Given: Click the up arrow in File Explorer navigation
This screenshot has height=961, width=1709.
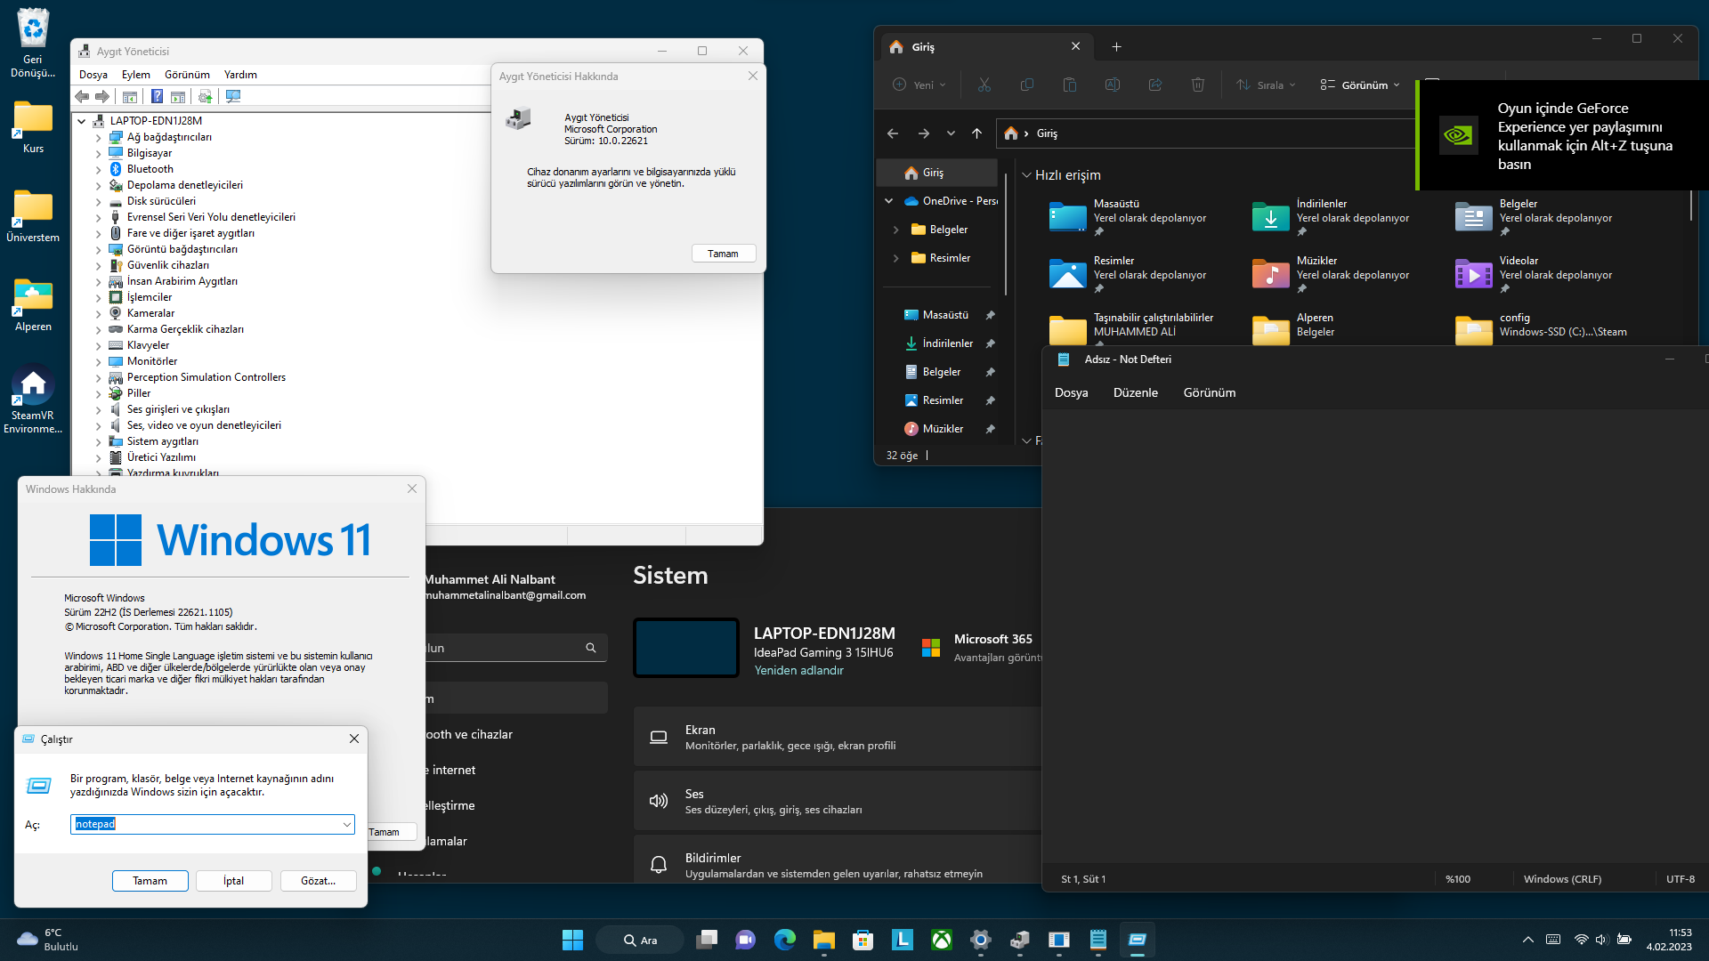Looking at the screenshot, I should pyautogui.click(x=976, y=133).
